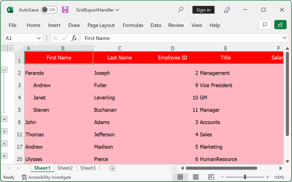
Task: Click the pen and sparkle Coming Soon icon
Action: tap(227, 10)
